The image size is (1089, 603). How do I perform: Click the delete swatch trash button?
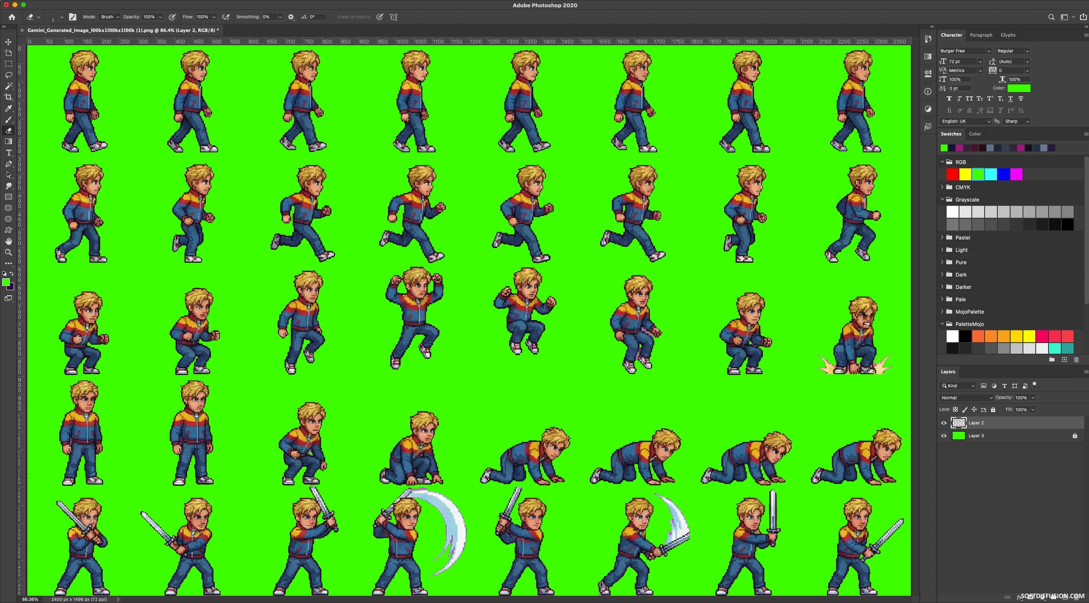tap(1076, 360)
